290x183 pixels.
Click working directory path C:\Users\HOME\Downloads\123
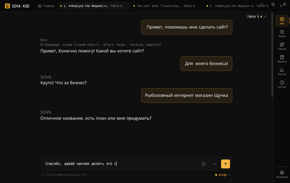pyautogui.click(x=64, y=175)
